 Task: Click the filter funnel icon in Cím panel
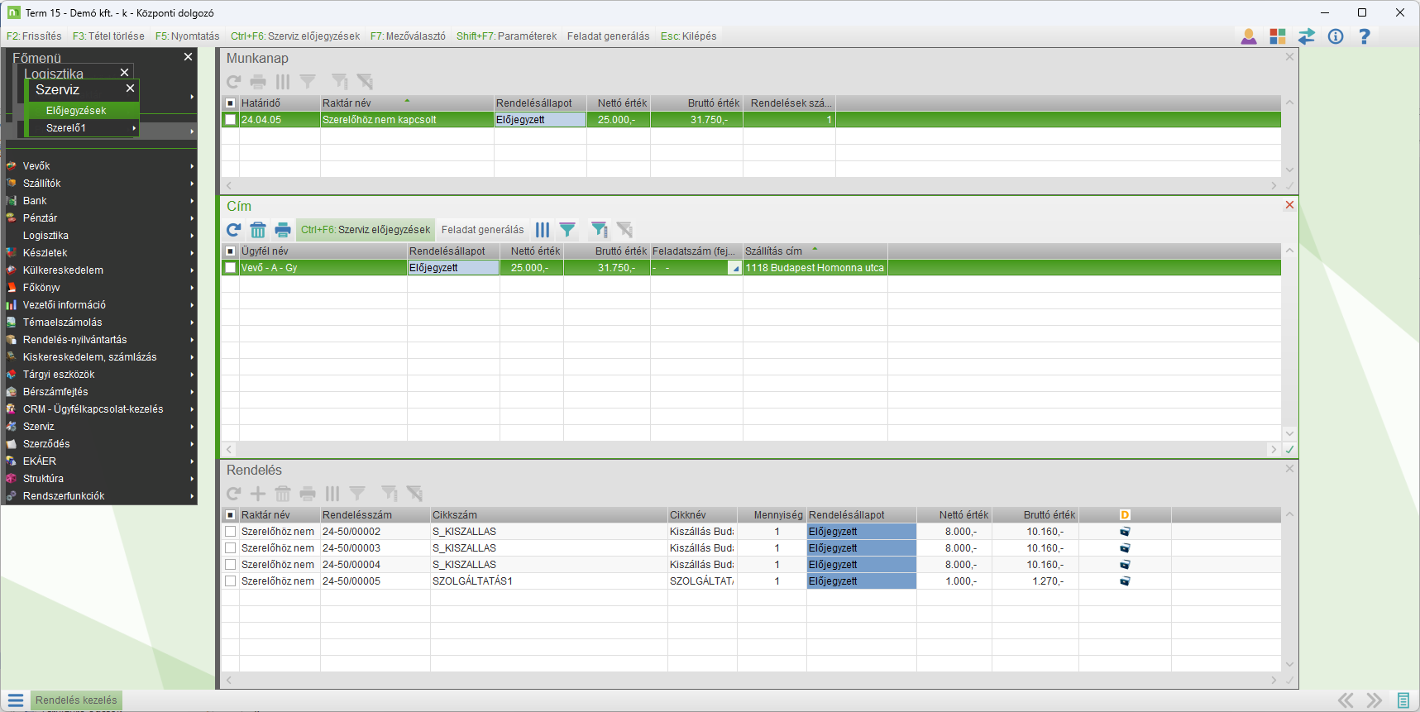567,230
